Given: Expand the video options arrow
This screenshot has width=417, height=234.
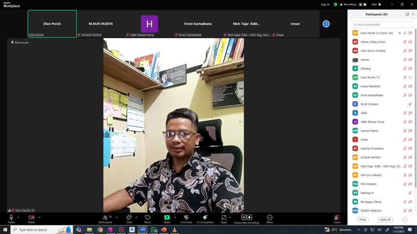Looking at the screenshot, I should coord(39,217).
